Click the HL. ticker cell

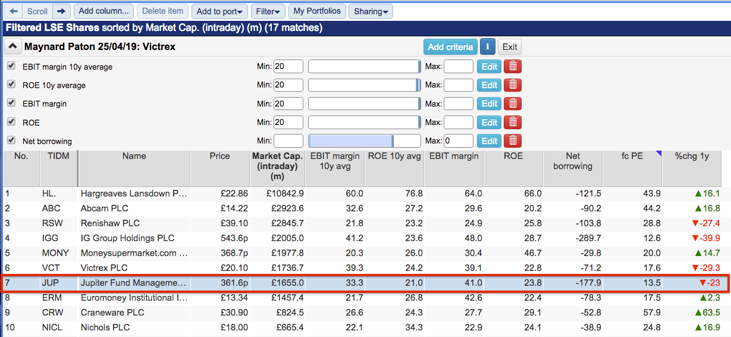coord(49,194)
